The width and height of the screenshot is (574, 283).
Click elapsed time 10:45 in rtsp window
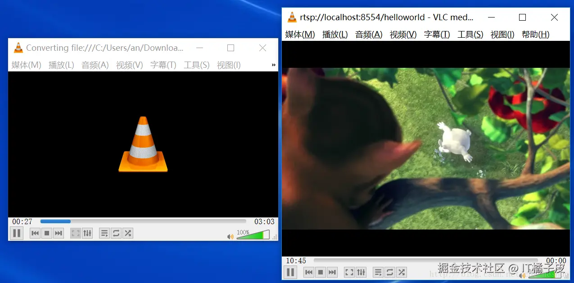click(x=296, y=261)
